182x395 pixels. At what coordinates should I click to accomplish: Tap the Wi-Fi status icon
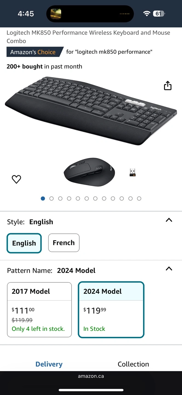[x=147, y=14]
